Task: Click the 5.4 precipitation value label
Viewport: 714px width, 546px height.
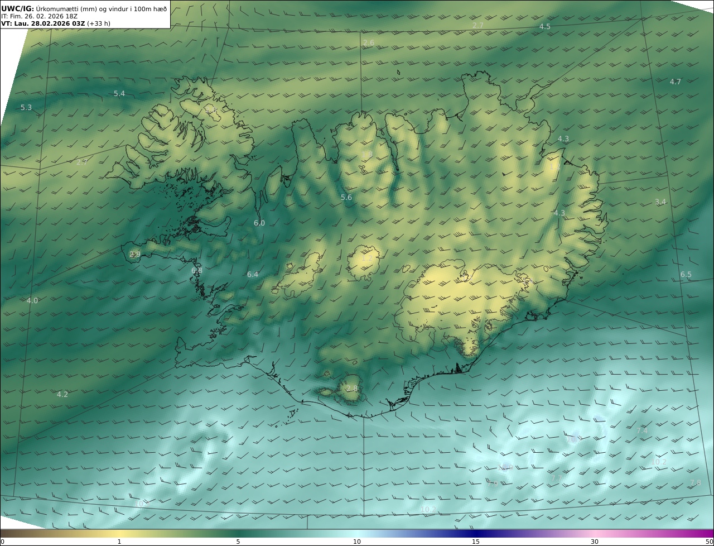Action: [119, 94]
